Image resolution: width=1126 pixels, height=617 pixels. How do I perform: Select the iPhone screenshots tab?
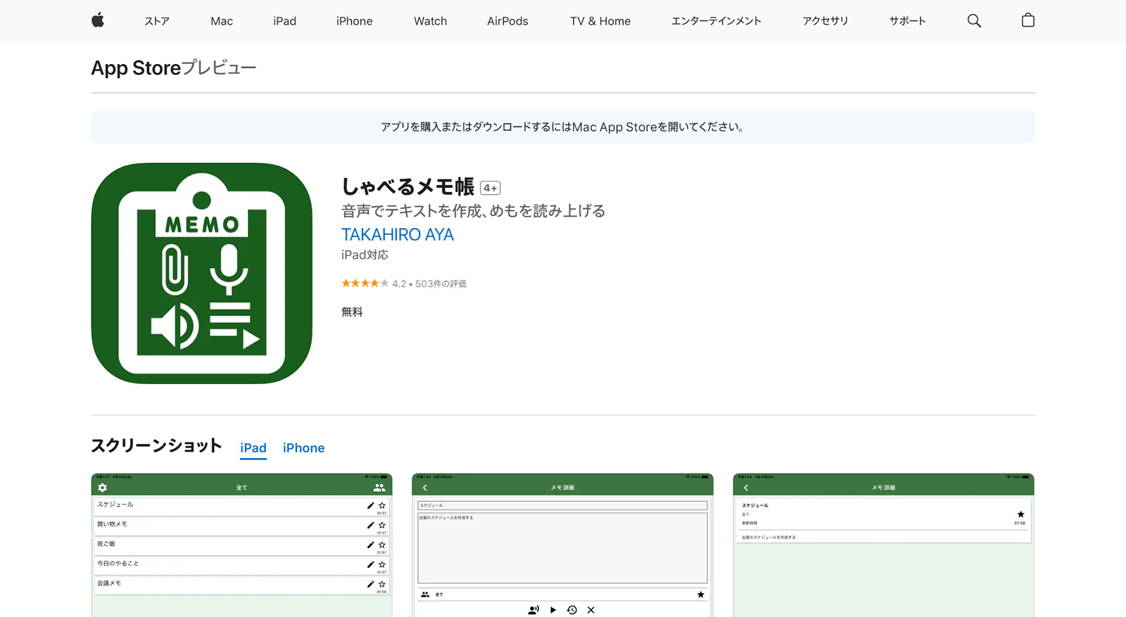click(x=304, y=448)
